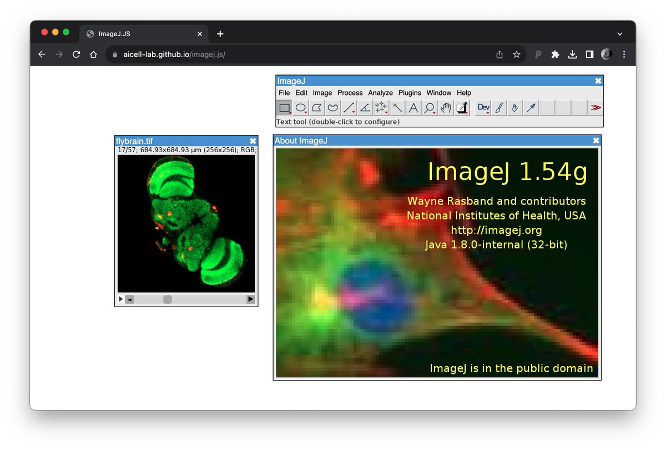Select the Straight Line tool
The height and width of the screenshot is (450, 666).
(349, 108)
